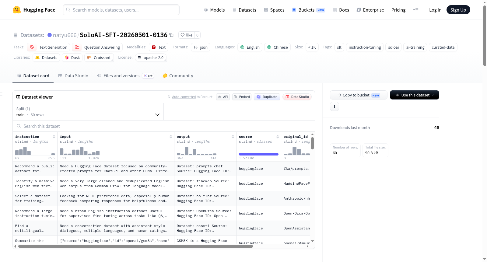487x262 pixels.
Task: Go to the Pricing page
Action: tap(398, 10)
